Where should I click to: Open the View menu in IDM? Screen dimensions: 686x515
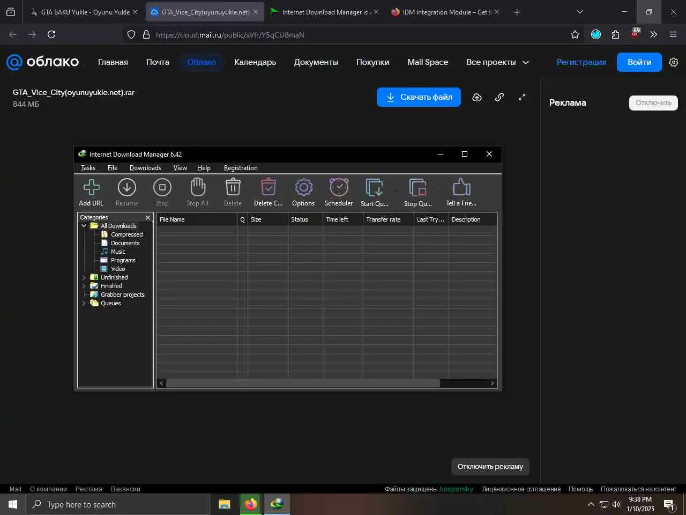pyautogui.click(x=180, y=168)
